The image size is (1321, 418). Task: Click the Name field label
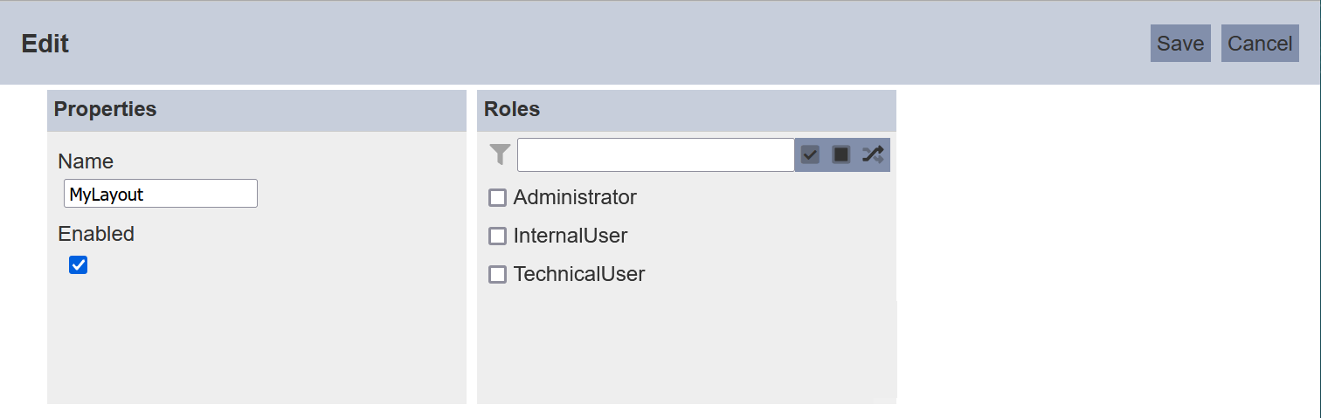pos(86,161)
